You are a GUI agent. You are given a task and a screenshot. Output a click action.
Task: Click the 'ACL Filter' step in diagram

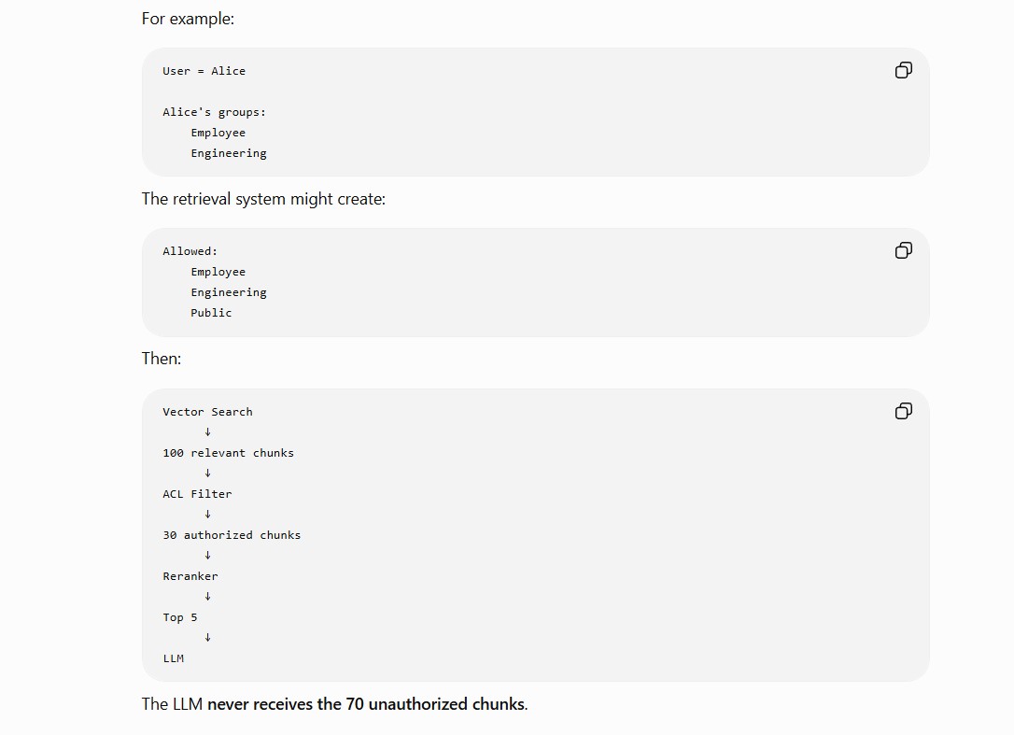click(x=197, y=494)
